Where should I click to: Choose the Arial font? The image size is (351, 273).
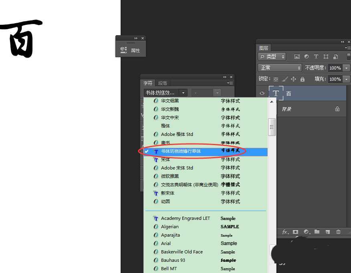(x=166, y=243)
